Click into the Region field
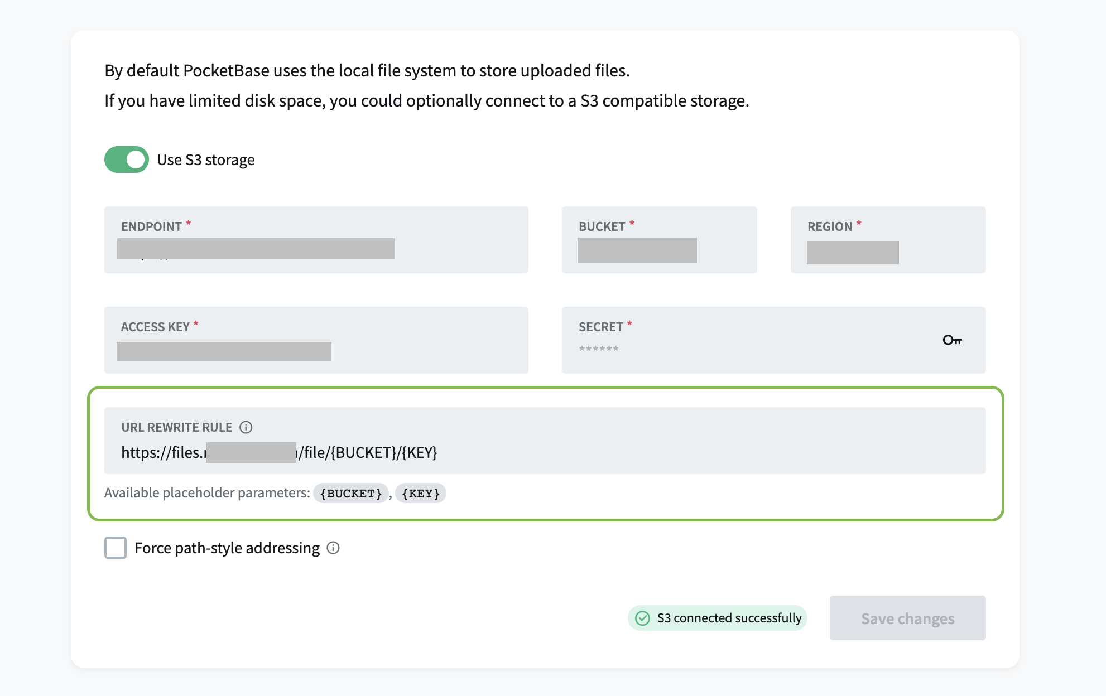The image size is (1106, 696). point(888,240)
